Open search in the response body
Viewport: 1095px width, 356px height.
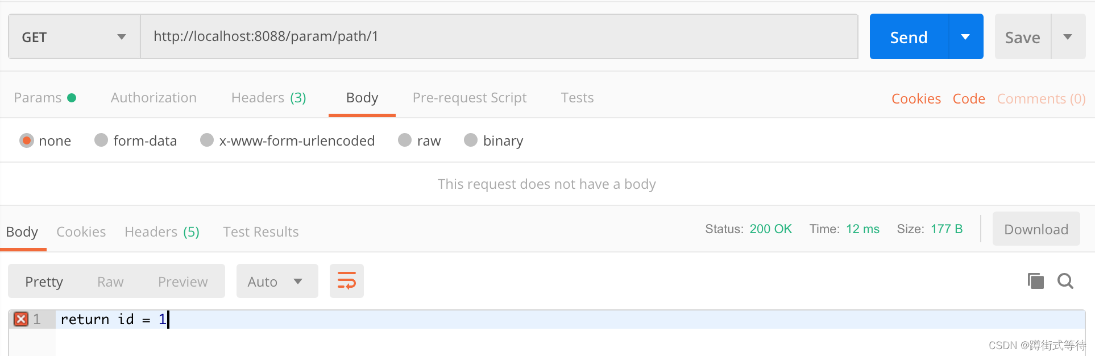pyautogui.click(x=1065, y=281)
